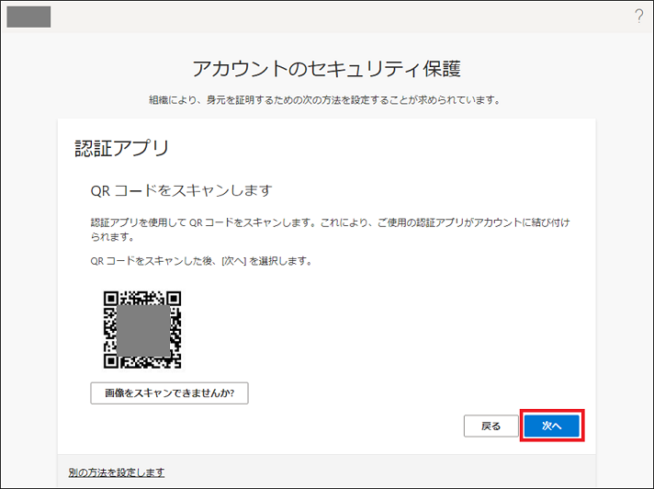Click the 次へ button
Viewport: 654px width, 489px height.
pos(552,426)
